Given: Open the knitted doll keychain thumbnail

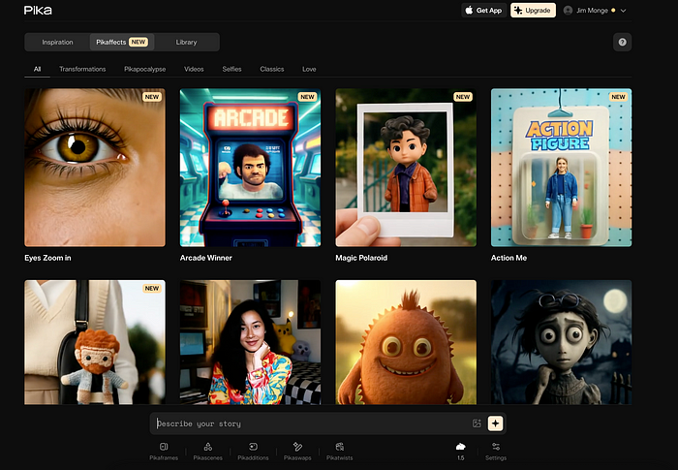Looking at the screenshot, I should coord(95,342).
